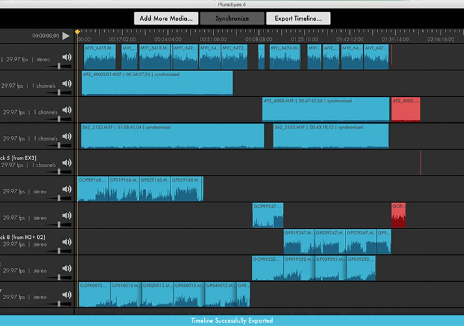Mute Track 5 (from EX3) speaker
This screenshot has height=326, width=464.
click(x=67, y=163)
